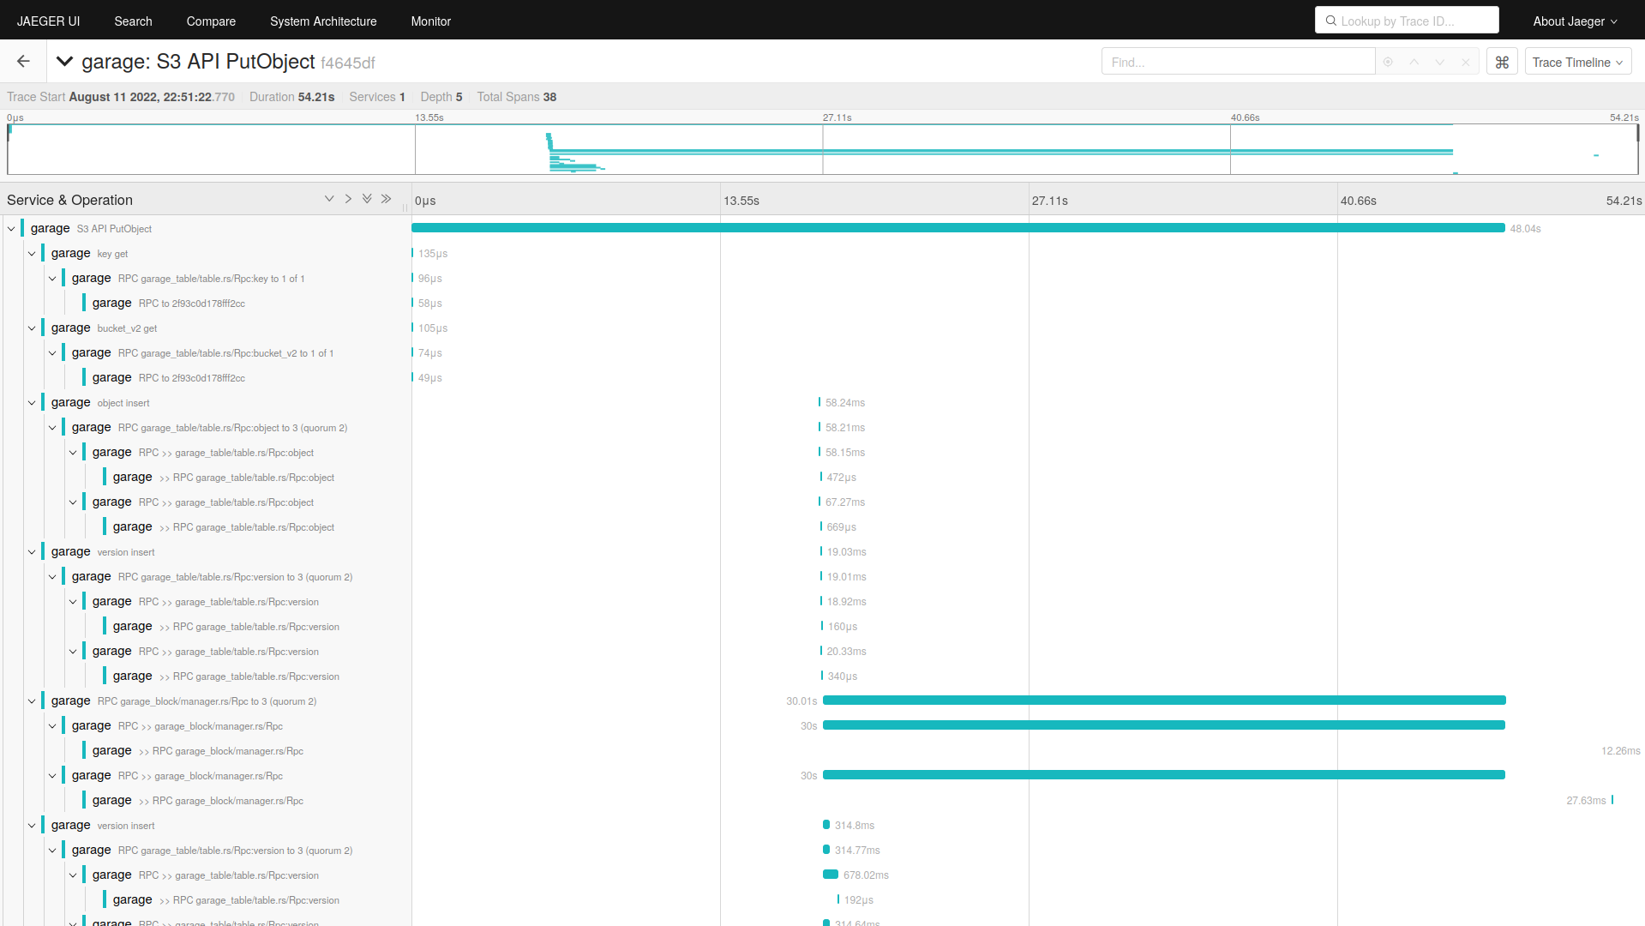Go back using the left arrow
This screenshot has width=1645, height=926.
click(x=23, y=62)
